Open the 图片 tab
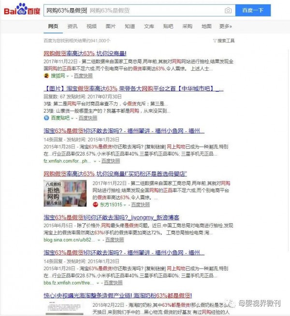Viewport: 290px width, 316px height. click(x=110, y=27)
